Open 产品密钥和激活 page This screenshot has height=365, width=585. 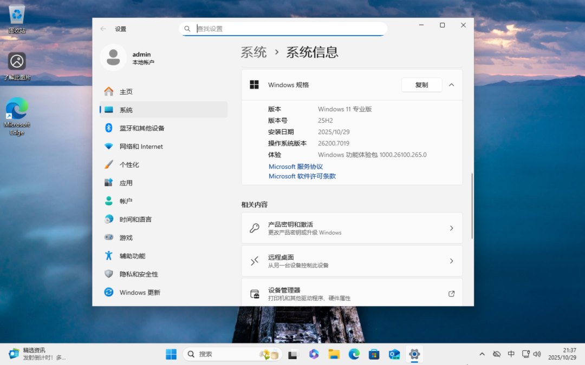[352, 228]
